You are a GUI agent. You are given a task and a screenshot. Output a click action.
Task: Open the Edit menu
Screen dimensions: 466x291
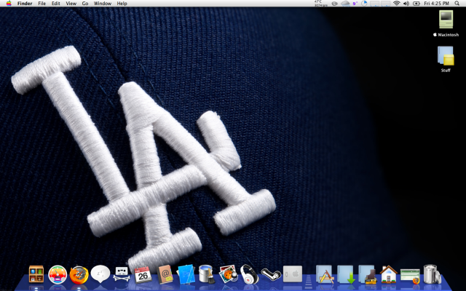56,4
